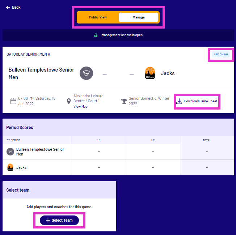Image resolution: width=236 pixels, height=235 pixels.
Task: Click Bulleen Templestowe logo in Period Scores
Action: pyautogui.click(x=10, y=152)
